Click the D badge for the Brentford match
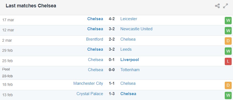 point(228,41)
